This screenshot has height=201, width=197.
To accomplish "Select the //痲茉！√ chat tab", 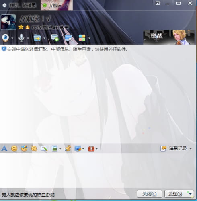I will [57, 5].
